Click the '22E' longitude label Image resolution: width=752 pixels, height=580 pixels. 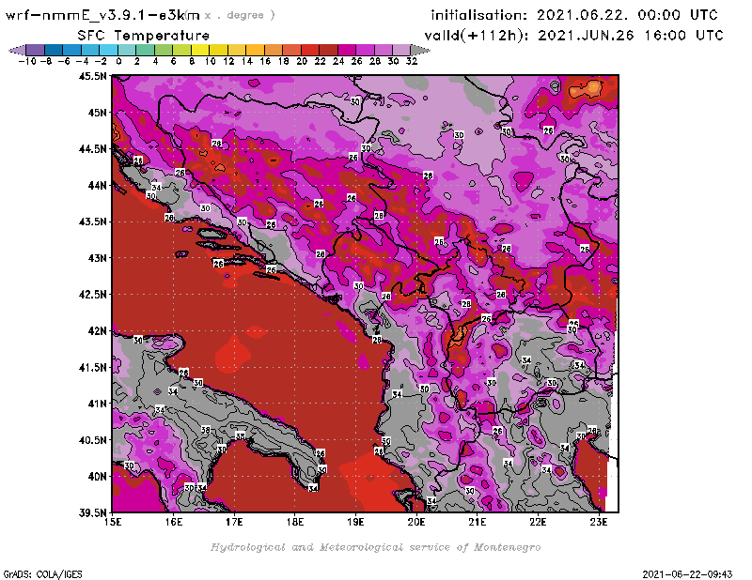[x=538, y=522]
